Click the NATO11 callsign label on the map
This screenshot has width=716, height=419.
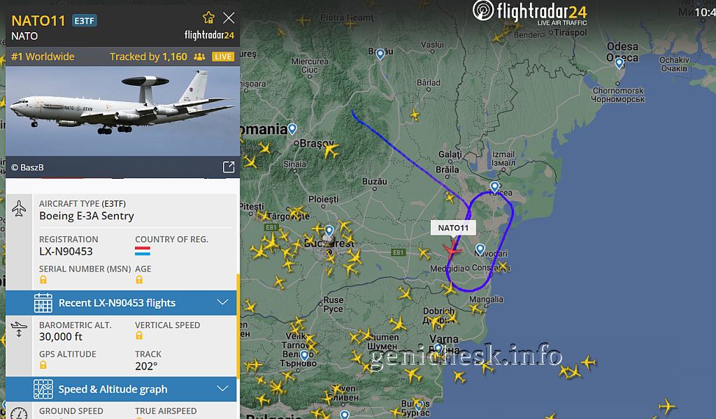[x=453, y=228]
